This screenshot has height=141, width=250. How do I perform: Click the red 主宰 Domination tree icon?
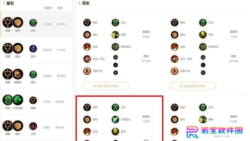pyautogui.click(x=33, y=126)
